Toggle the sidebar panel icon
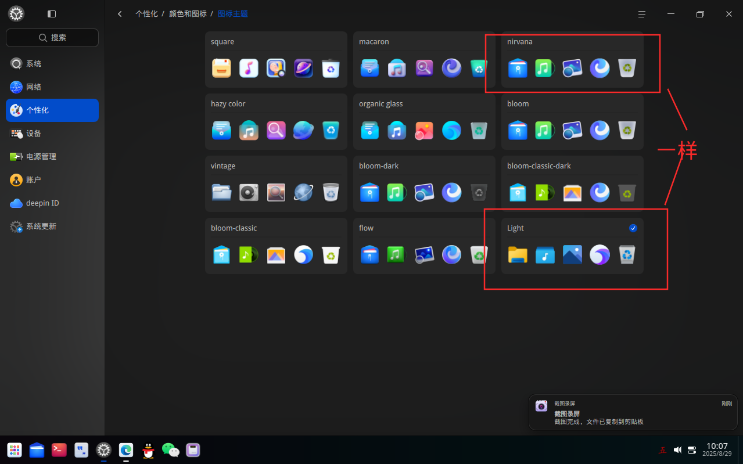Viewport: 743px width, 464px height. tap(52, 14)
